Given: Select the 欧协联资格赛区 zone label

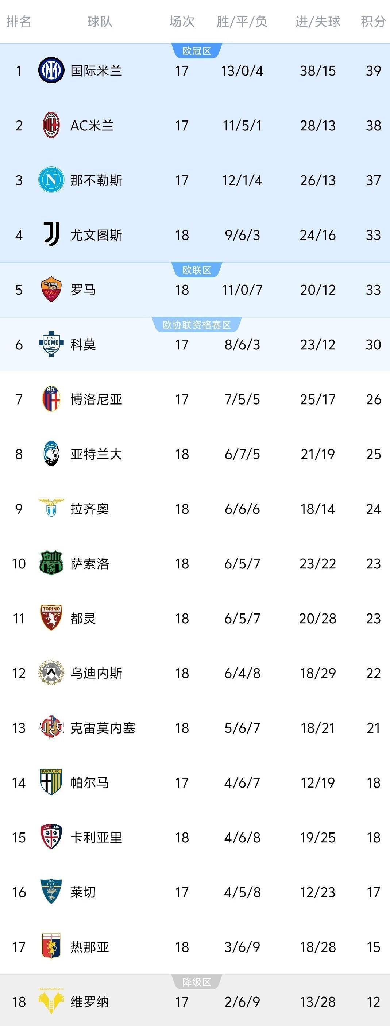Looking at the screenshot, I should point(197,325).
